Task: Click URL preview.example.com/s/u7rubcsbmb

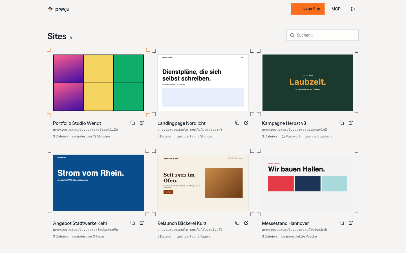Action: click(x=294, y=230)
